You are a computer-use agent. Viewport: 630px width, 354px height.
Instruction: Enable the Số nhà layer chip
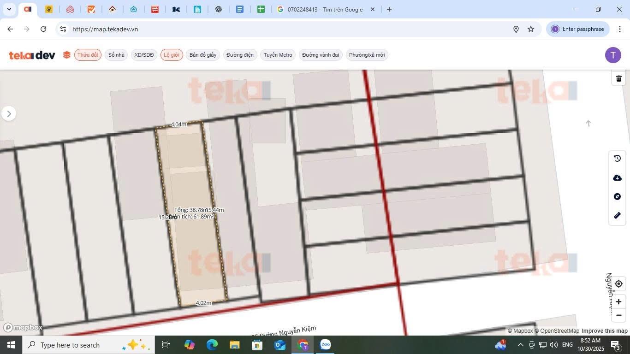pos(116,55)
